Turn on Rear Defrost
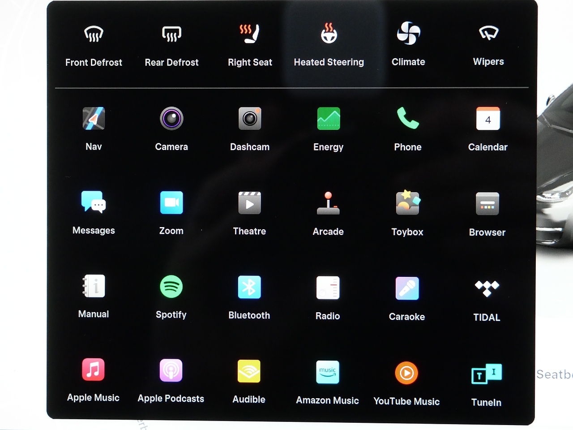The height and width of the screenshot is (430, 573). click(x=171, y=34)
